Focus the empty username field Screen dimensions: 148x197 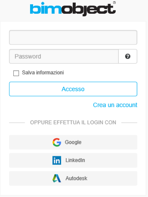pyautogui.click(x=73, y=37)
